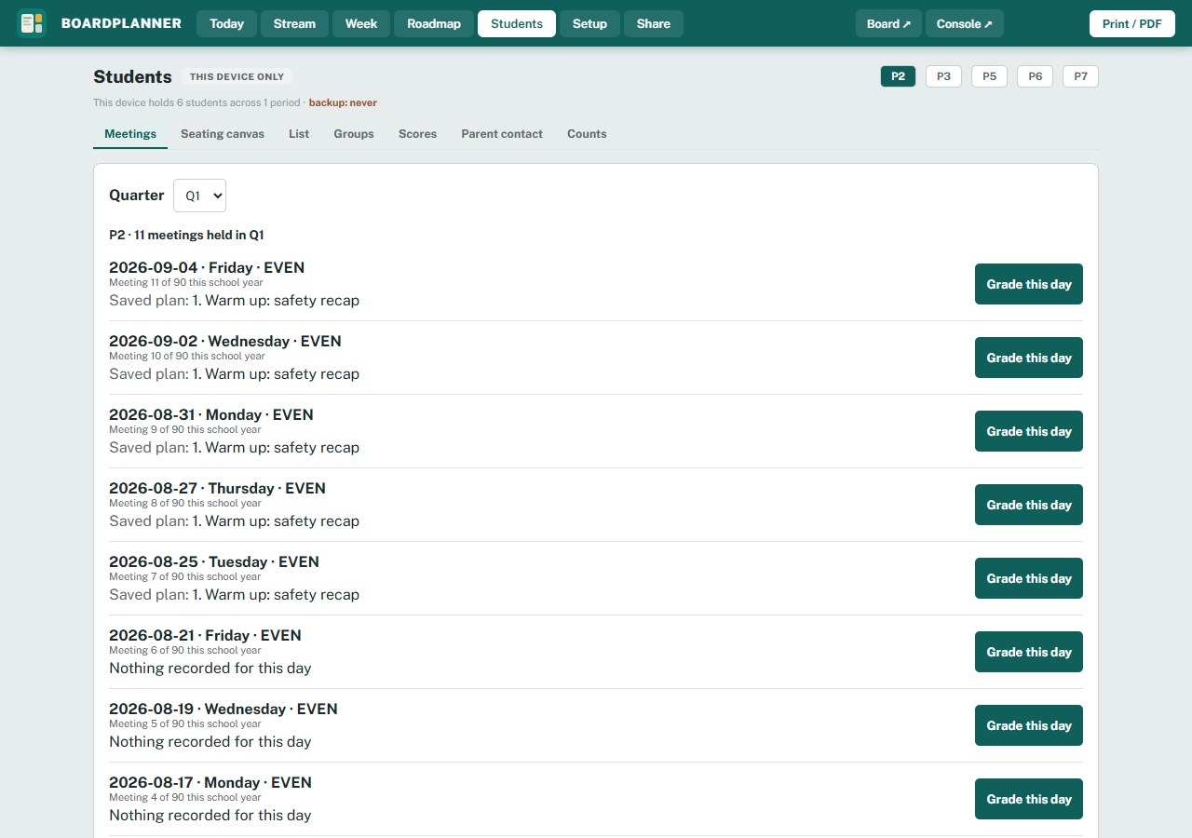Click the 'backup: never' warning text
Screen dimensions: 1192x838
click(x=343, y=102)
